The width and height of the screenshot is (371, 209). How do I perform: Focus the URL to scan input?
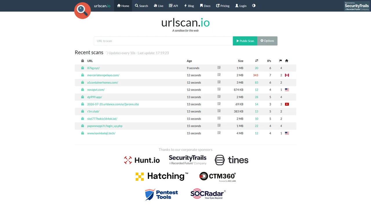(163, 41)
